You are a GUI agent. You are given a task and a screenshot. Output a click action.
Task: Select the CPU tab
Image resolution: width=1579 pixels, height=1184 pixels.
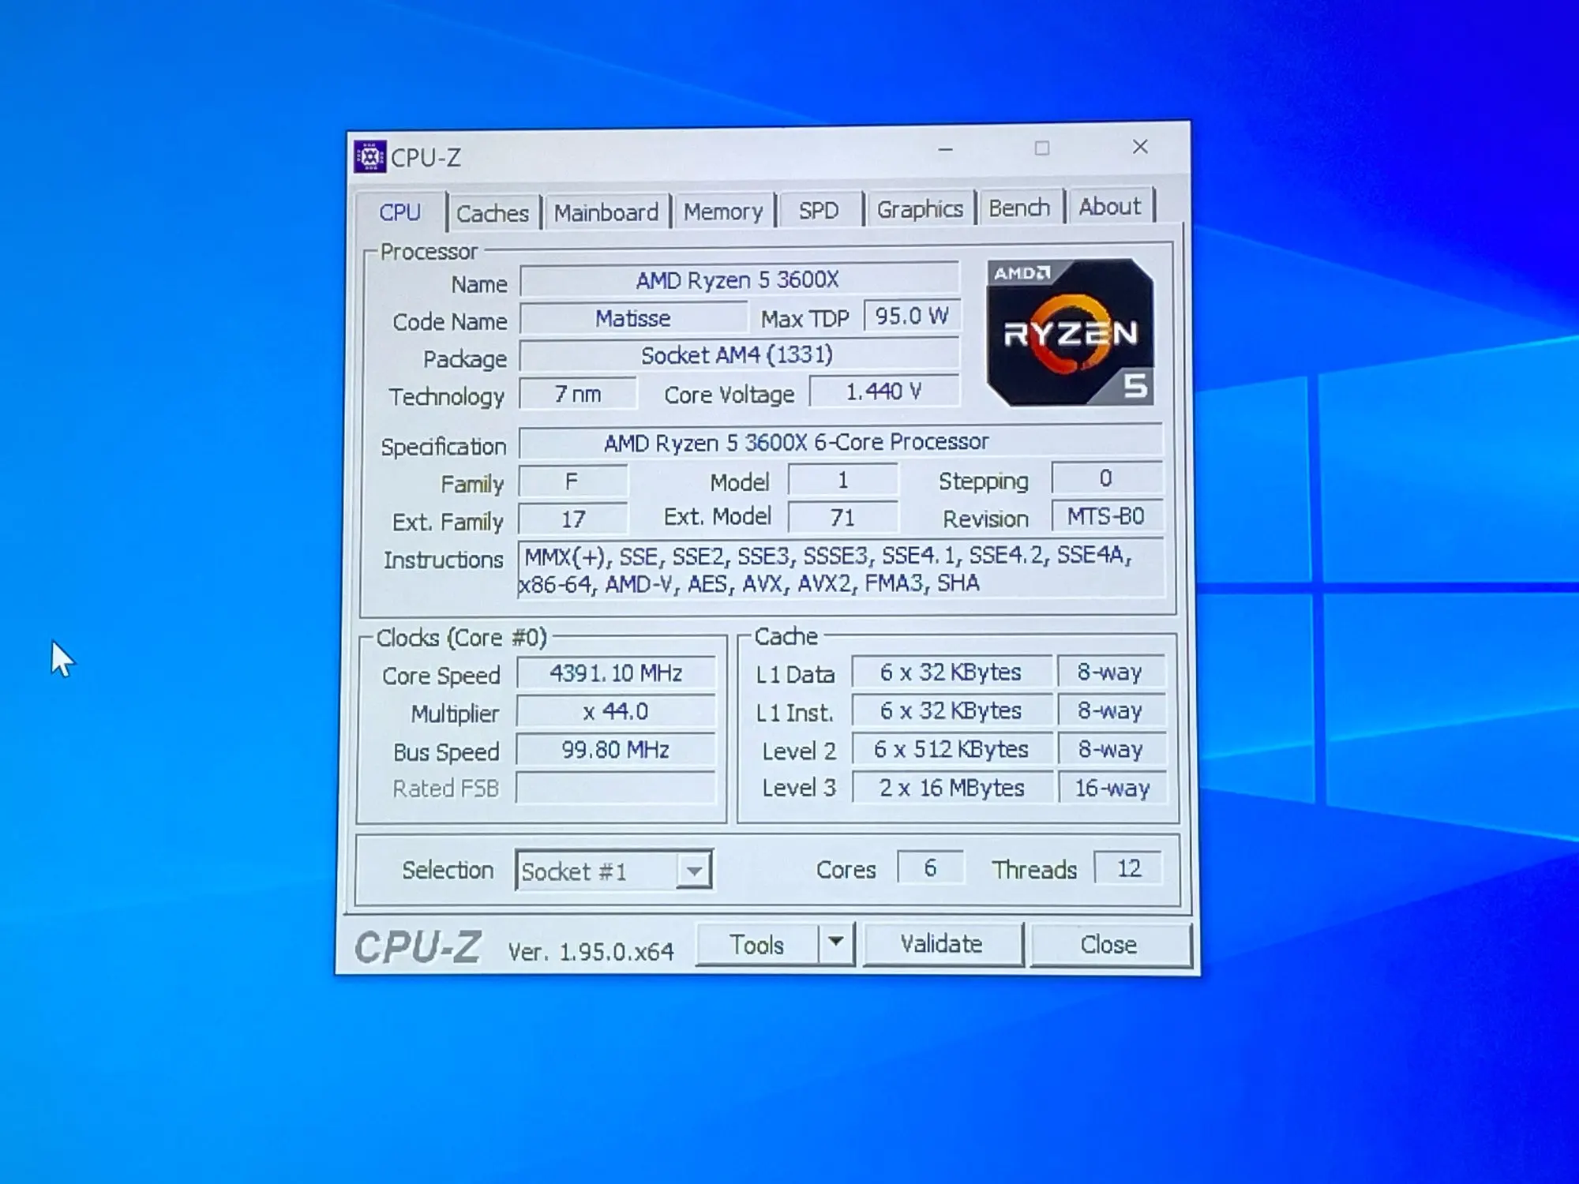pyautogui.click(x=399, y=213)
